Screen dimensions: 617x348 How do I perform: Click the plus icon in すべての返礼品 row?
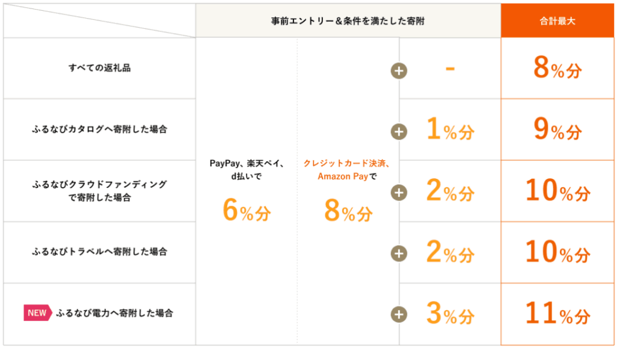tap(399, 71)
